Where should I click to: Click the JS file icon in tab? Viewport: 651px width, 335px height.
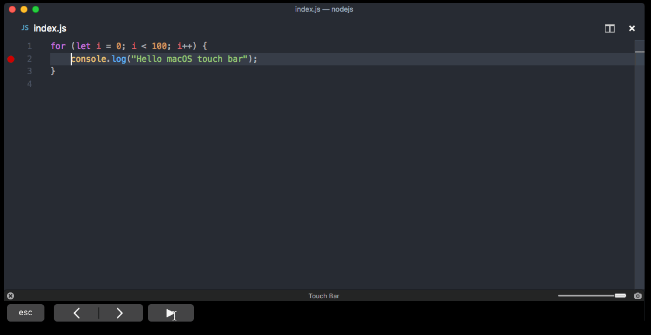[25, 28]
